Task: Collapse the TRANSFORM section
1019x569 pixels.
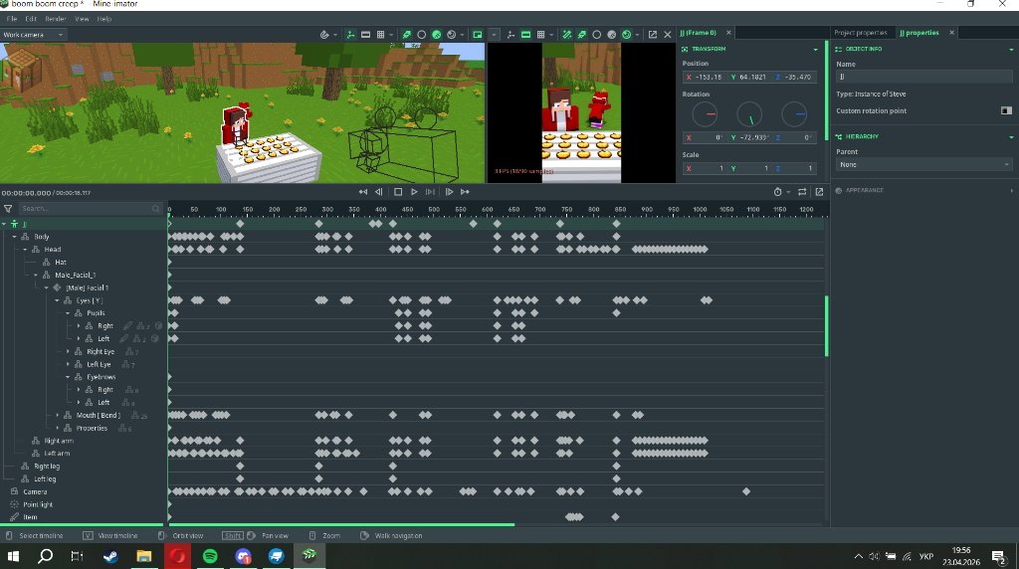Action: pos(816,50)
